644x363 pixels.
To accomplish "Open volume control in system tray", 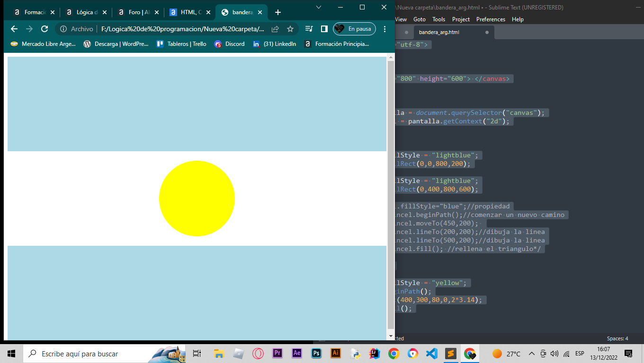I will coord(555,354).
